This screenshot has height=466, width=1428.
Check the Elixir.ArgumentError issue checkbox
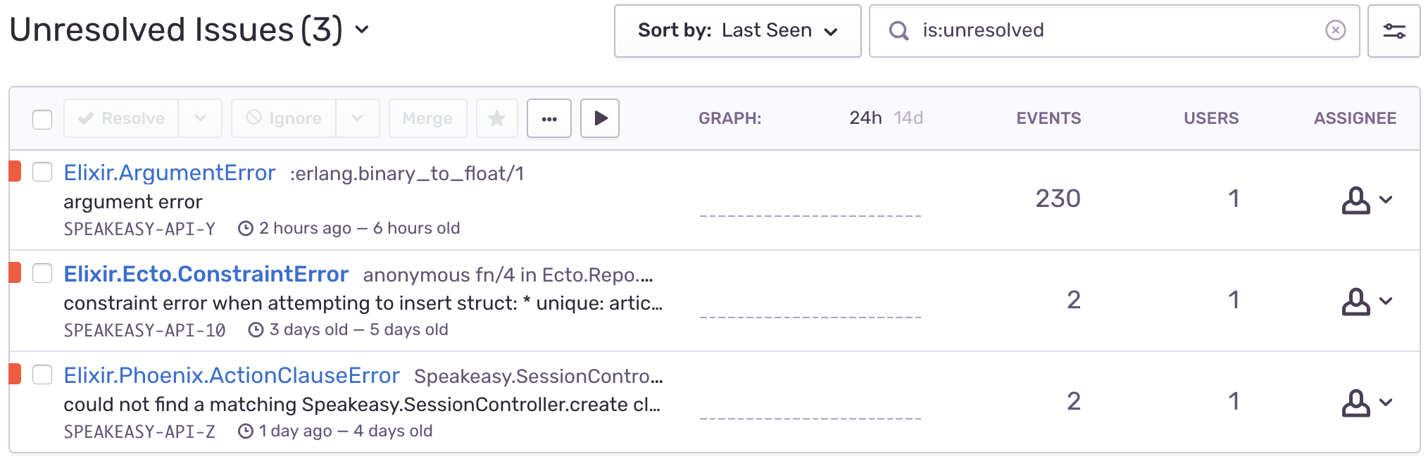coord(42,172)
